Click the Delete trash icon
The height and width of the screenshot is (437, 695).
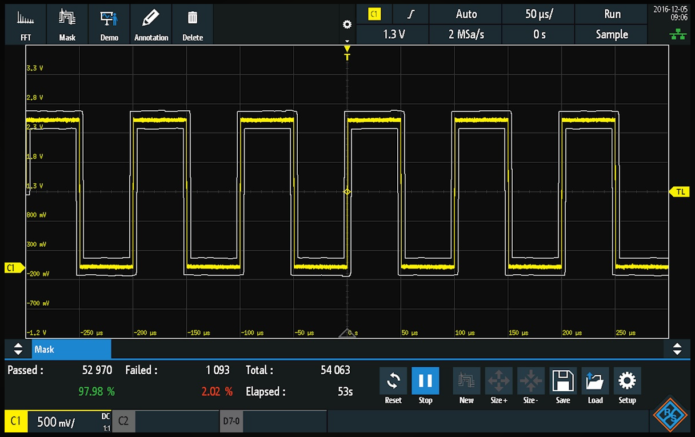(x=193, y=25)
